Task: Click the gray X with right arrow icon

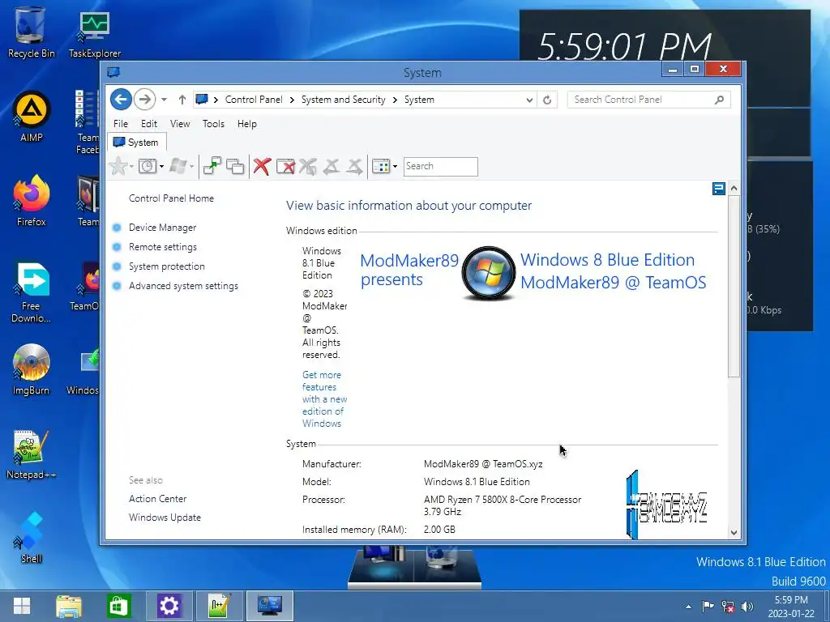Action: pyautogui.click(x=355, y=166)
